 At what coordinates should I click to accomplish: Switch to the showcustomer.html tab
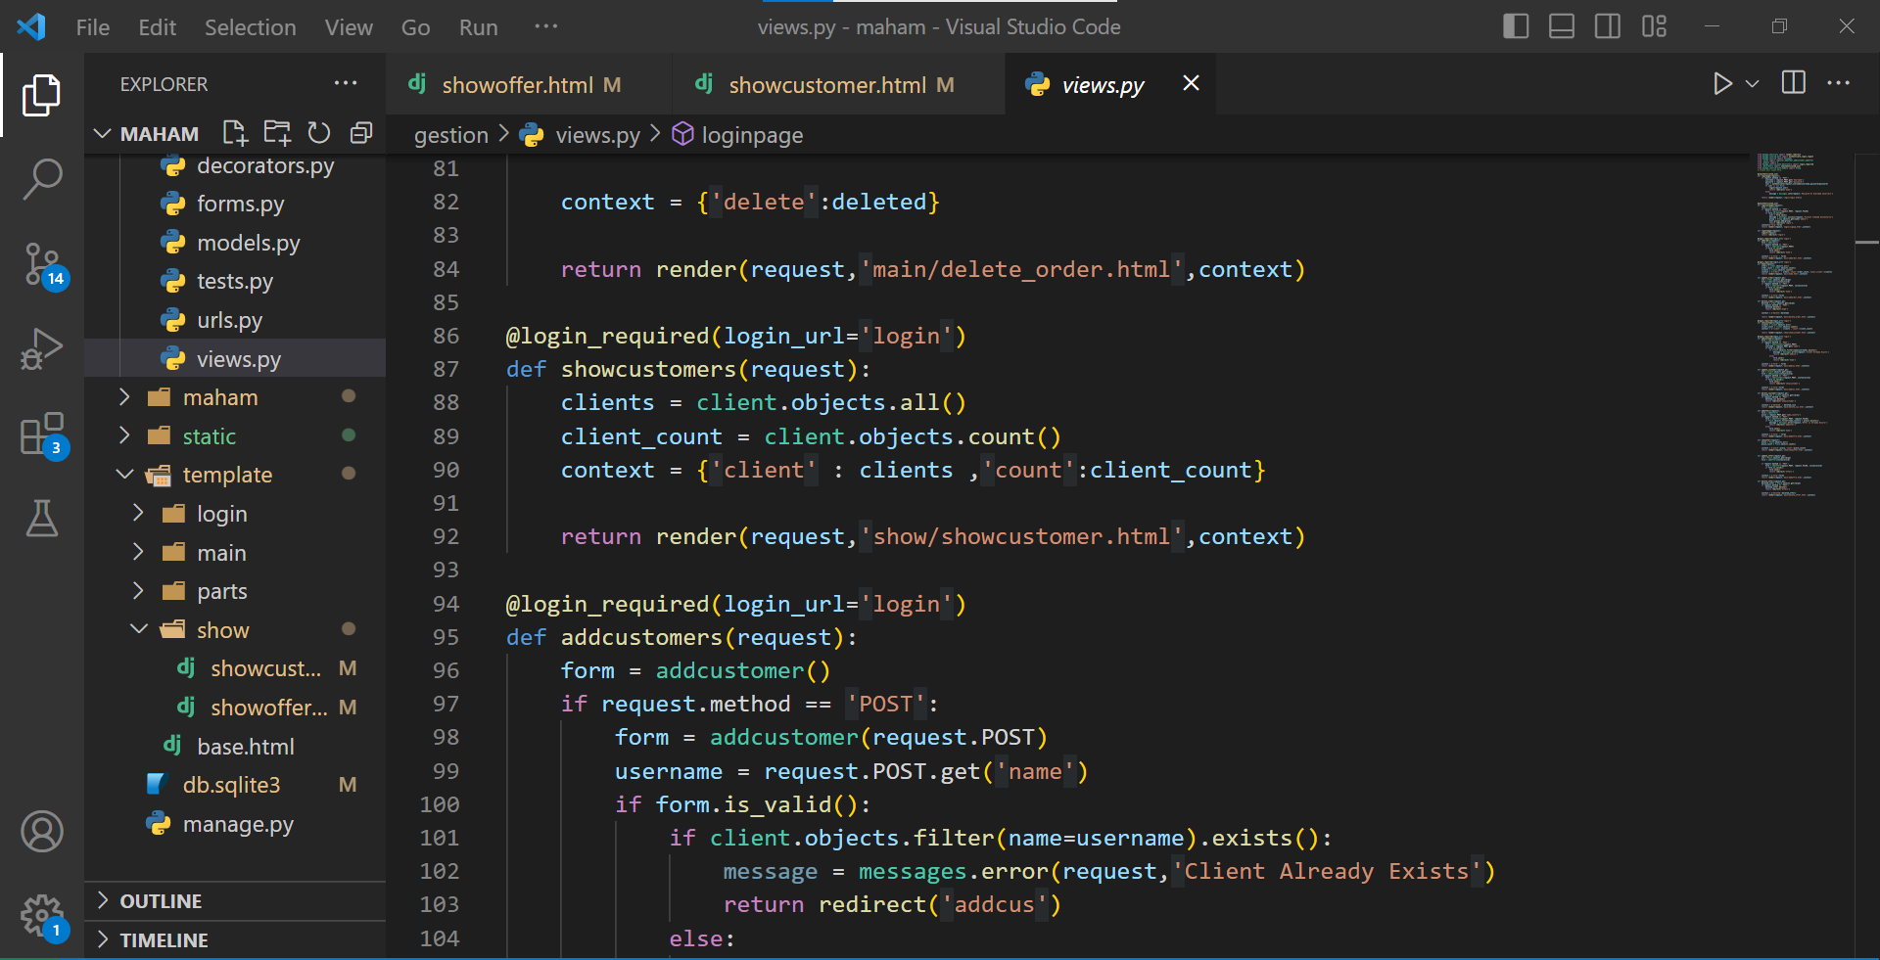click(x=826, y=85)
